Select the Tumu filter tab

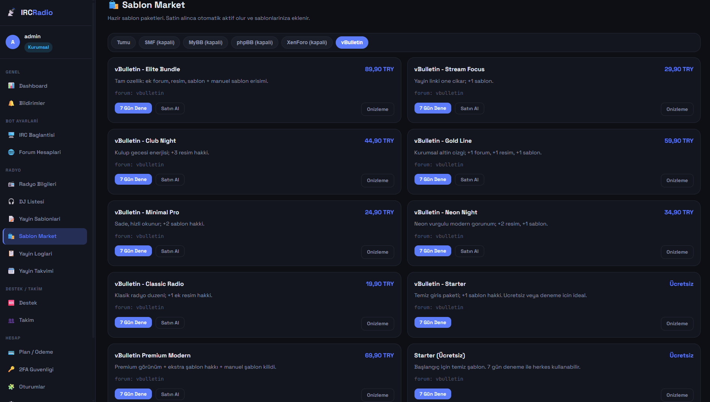point(123,42)
